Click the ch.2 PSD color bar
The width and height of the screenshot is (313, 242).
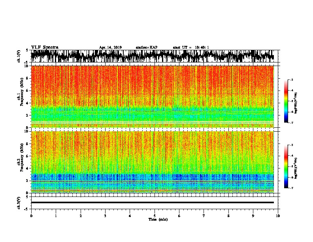(286, 166)
